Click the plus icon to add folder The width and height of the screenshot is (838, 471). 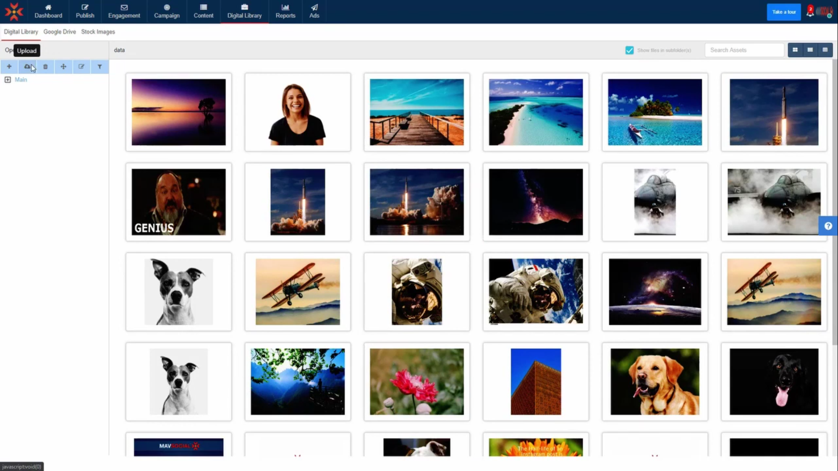9,67
